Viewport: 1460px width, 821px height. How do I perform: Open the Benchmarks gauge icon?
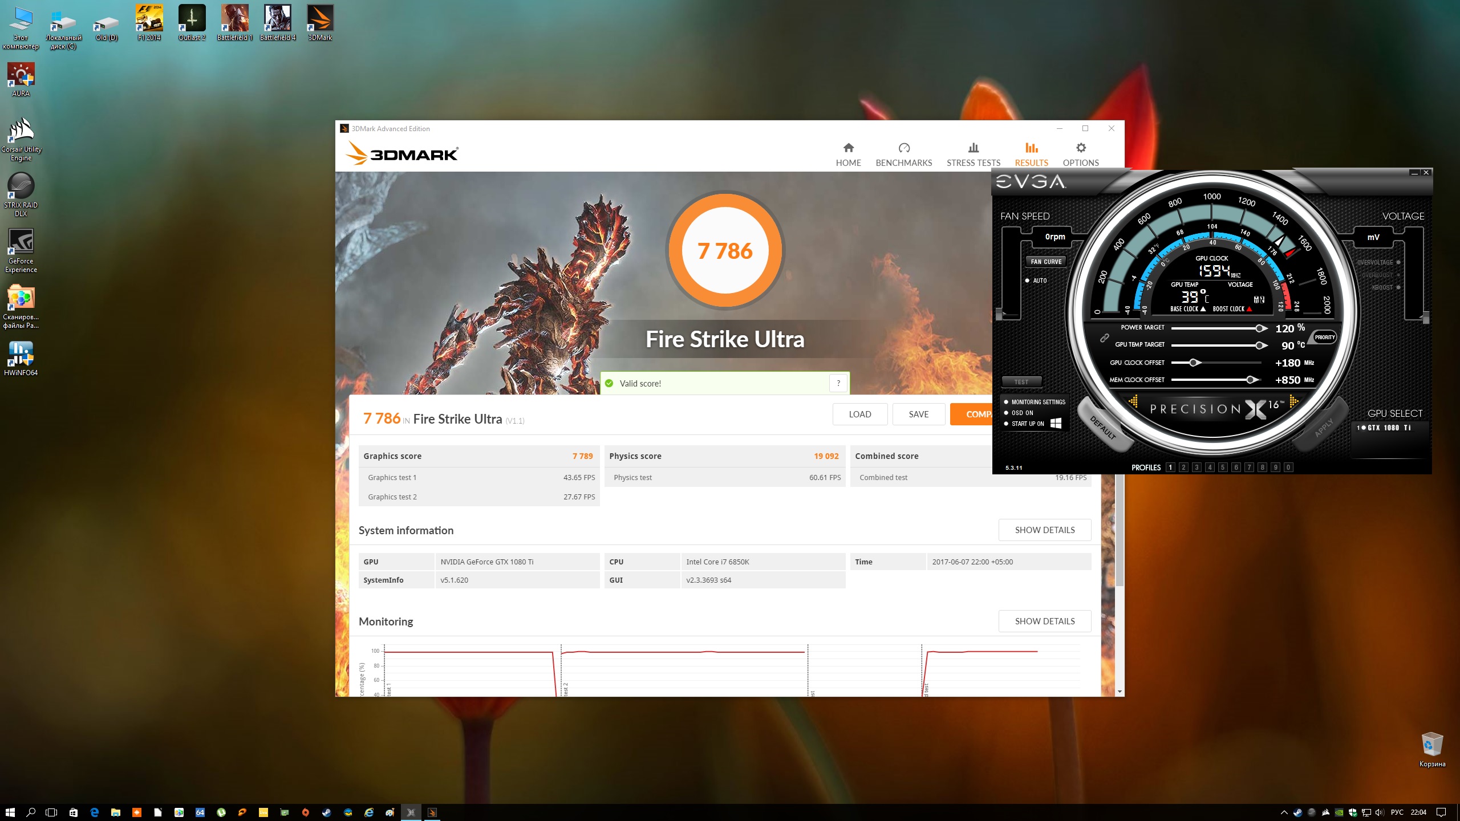click(903, 148)
